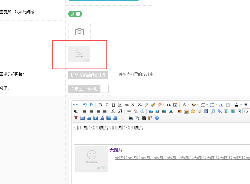
Task: Open the 无图片 title link
Action: click(116, 150)
